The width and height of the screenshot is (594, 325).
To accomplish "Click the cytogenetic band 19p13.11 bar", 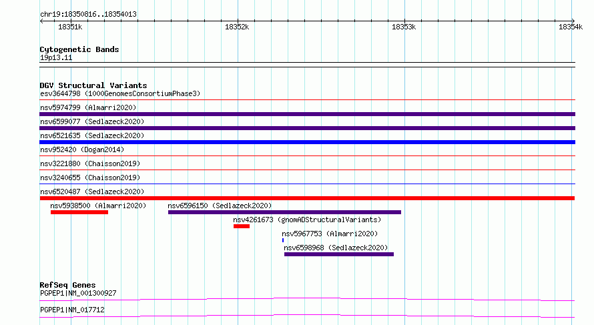I will pos(307,65).
